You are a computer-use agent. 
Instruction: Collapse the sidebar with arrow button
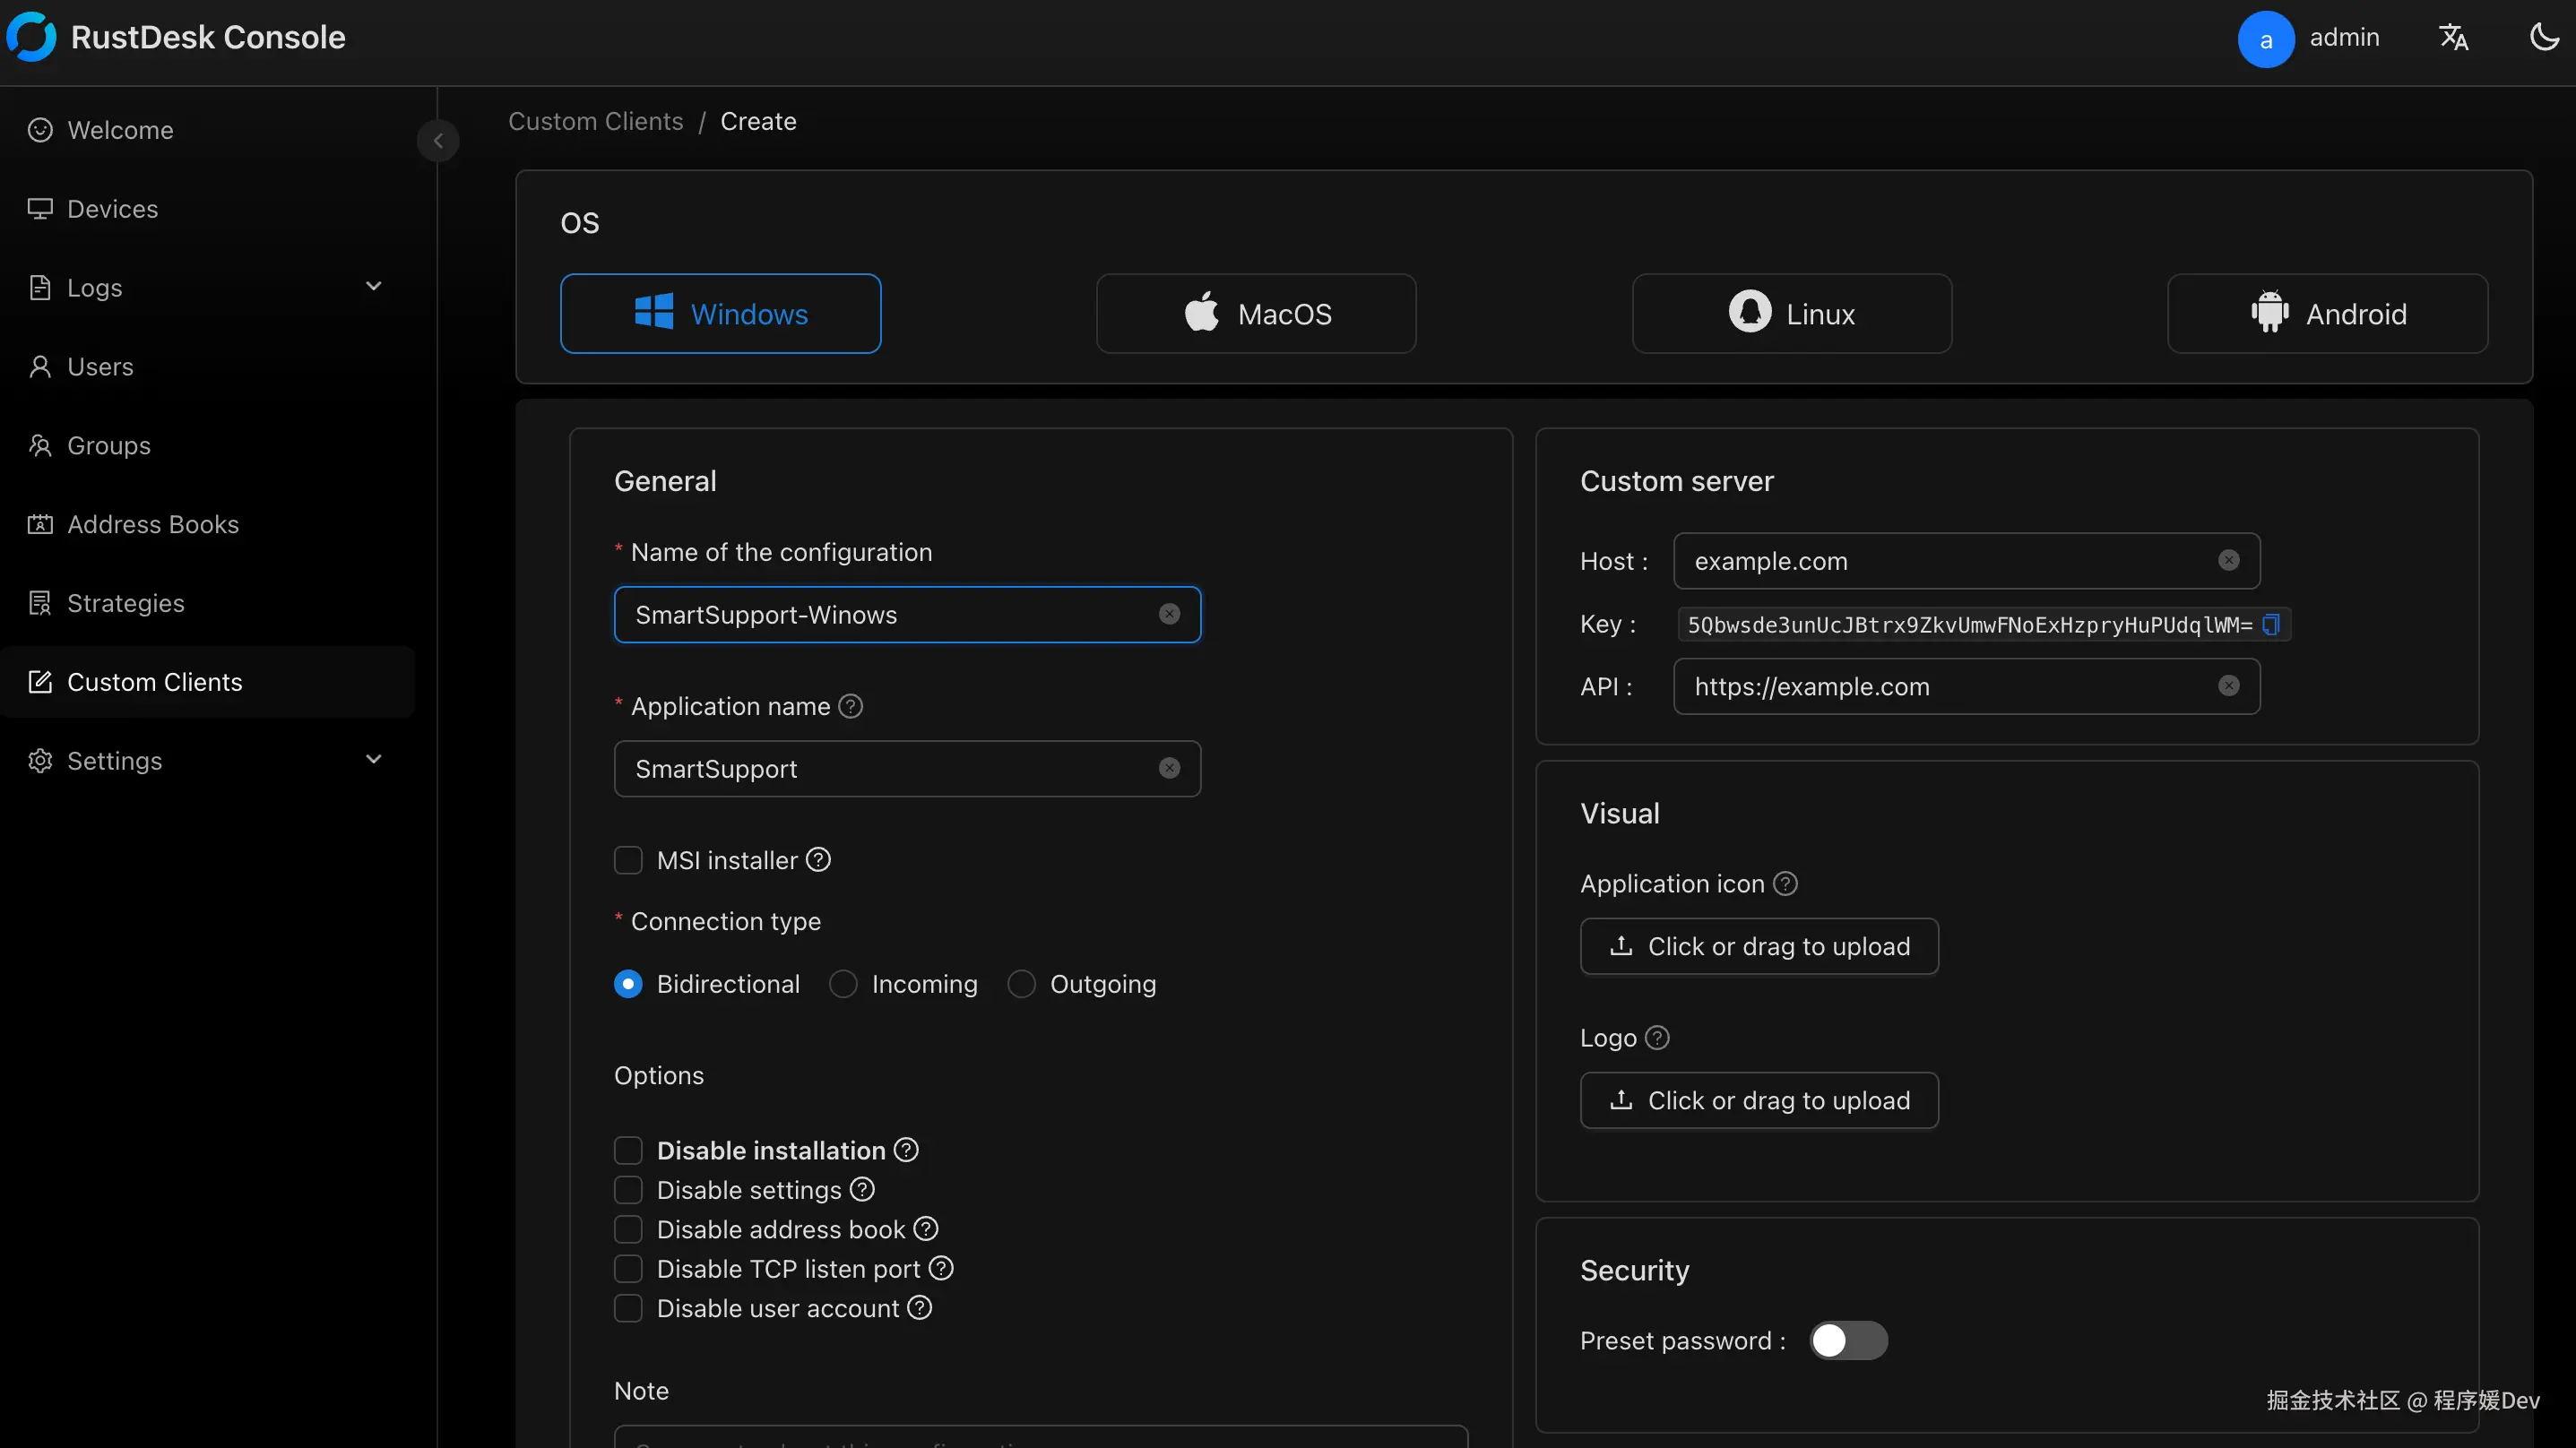coord(438,141)
